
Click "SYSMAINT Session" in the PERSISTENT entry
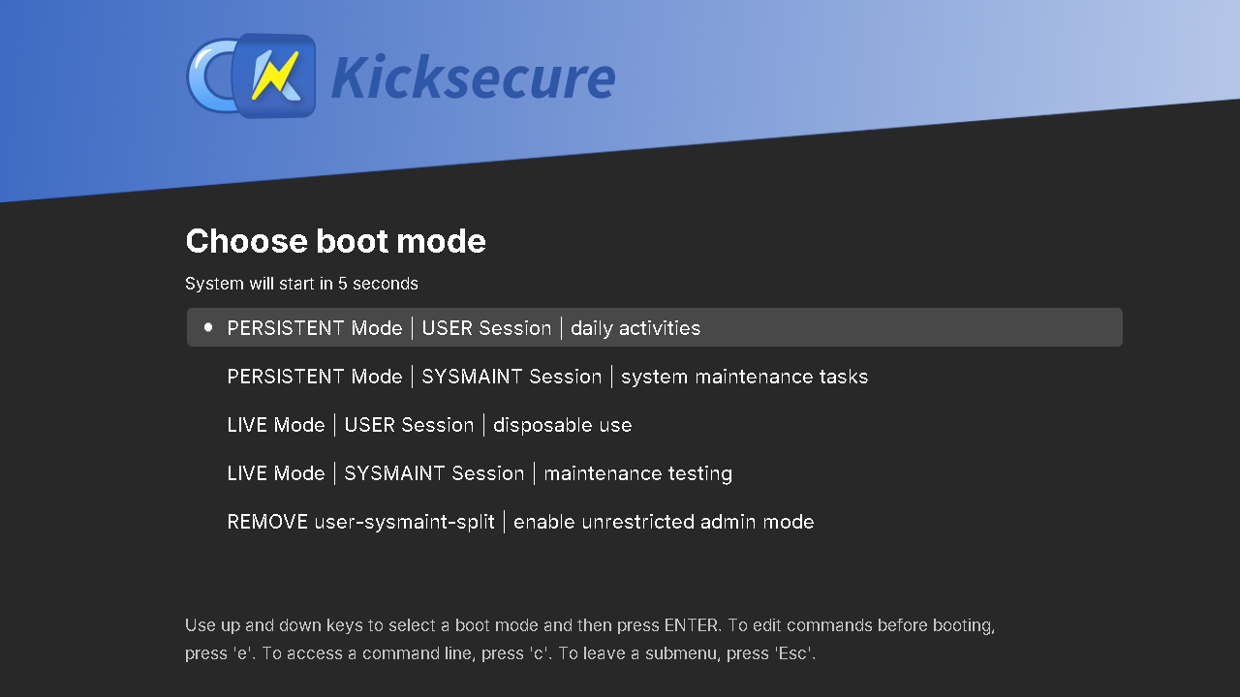(x=511, y=377)
